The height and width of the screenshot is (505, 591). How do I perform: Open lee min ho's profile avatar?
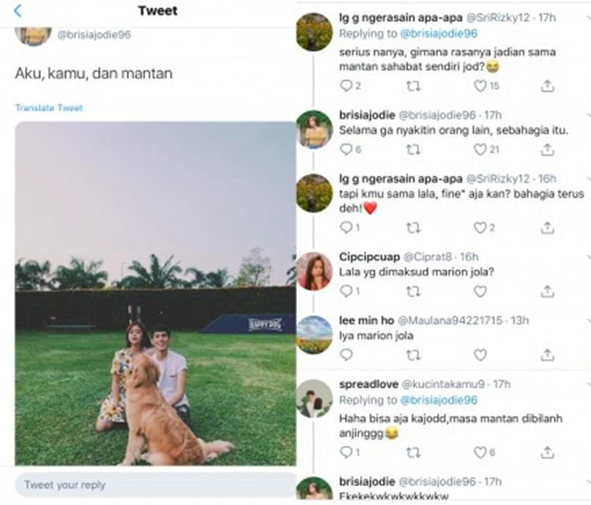click(x=314, y=335)
